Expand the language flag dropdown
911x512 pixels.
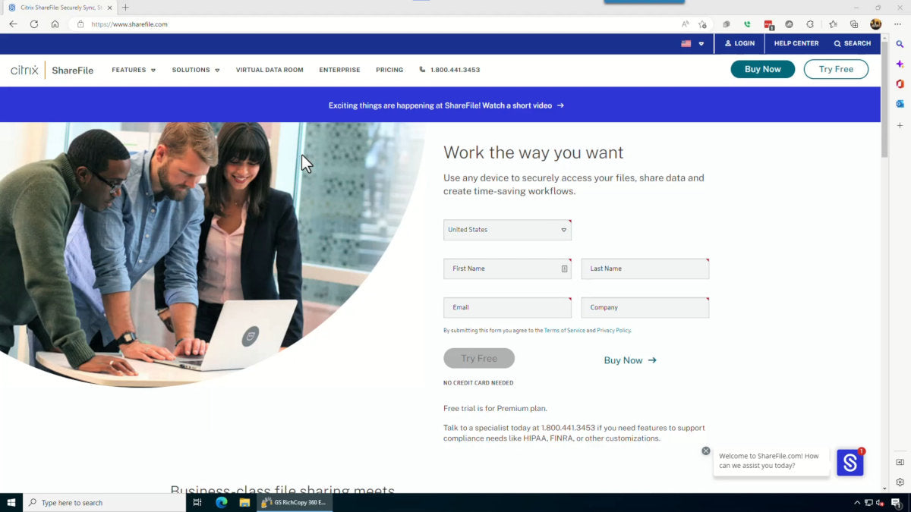pos(692,44)
